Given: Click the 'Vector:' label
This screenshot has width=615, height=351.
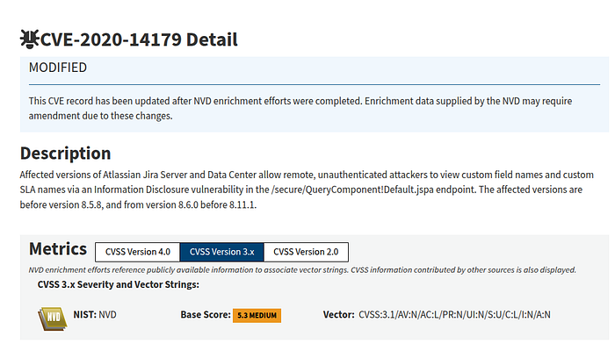Looking at the screenshot, I should click(339, 314).
